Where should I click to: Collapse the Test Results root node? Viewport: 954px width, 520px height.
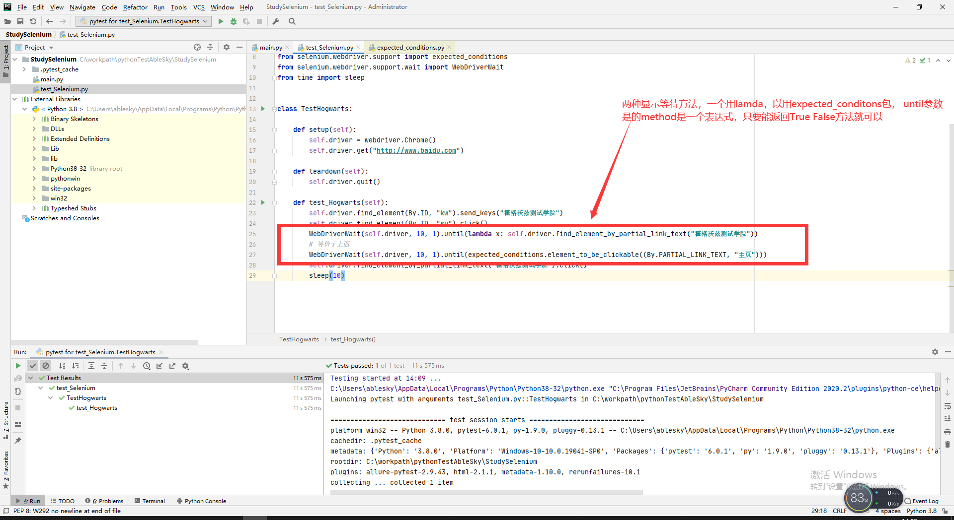(31, 378)
